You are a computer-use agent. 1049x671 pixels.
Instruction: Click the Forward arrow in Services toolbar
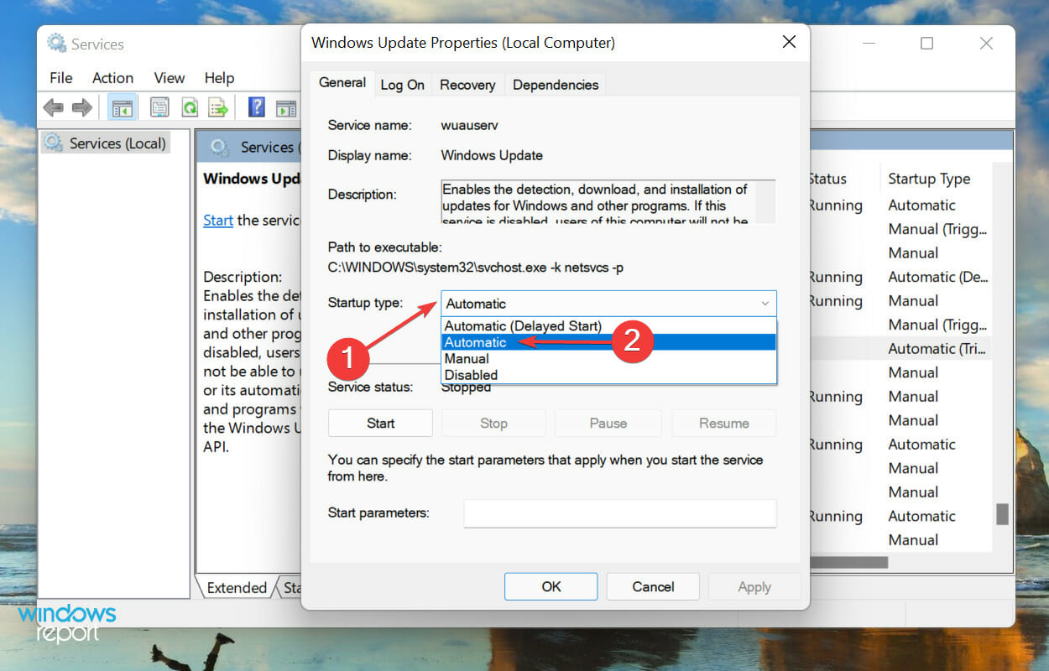81,107
